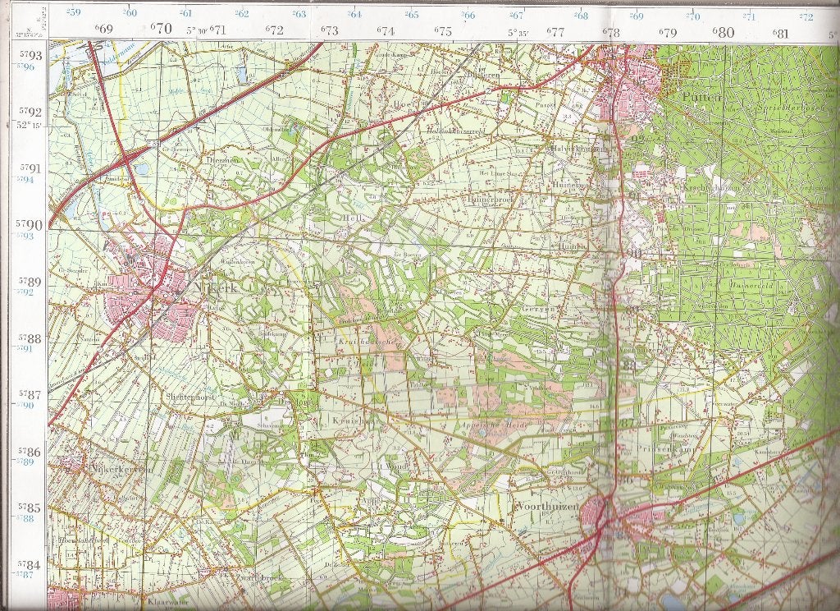Select the Voorthuizen place label
840x611 pixels.
(x=547, y=507)
